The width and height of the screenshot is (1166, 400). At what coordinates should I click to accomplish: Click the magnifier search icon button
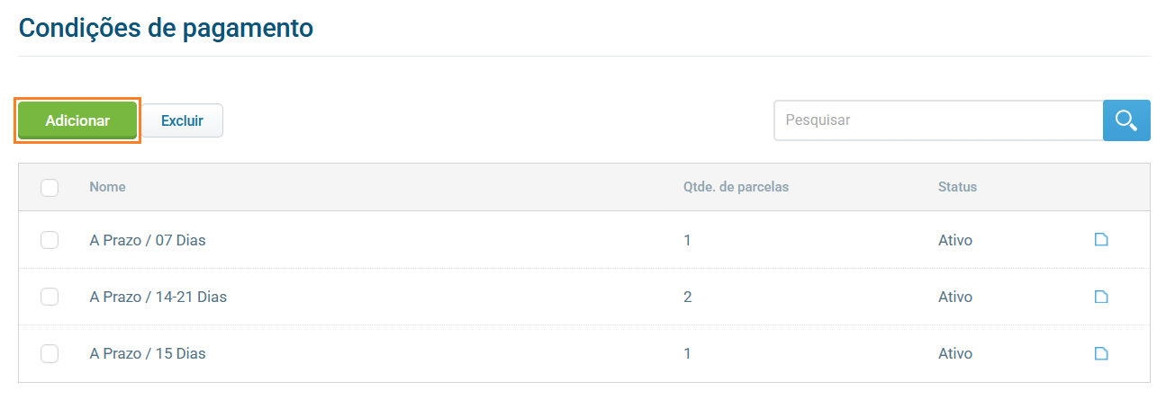click(x=1126, y=120)
